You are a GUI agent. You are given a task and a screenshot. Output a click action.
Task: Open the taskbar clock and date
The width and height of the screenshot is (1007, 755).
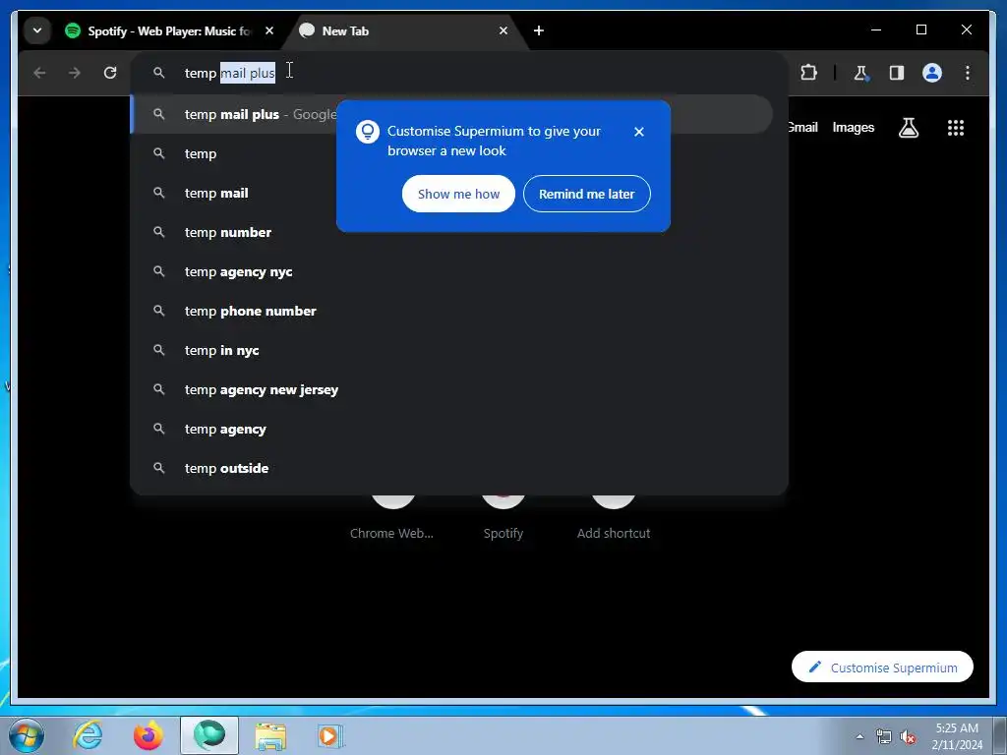click(957, 736)
